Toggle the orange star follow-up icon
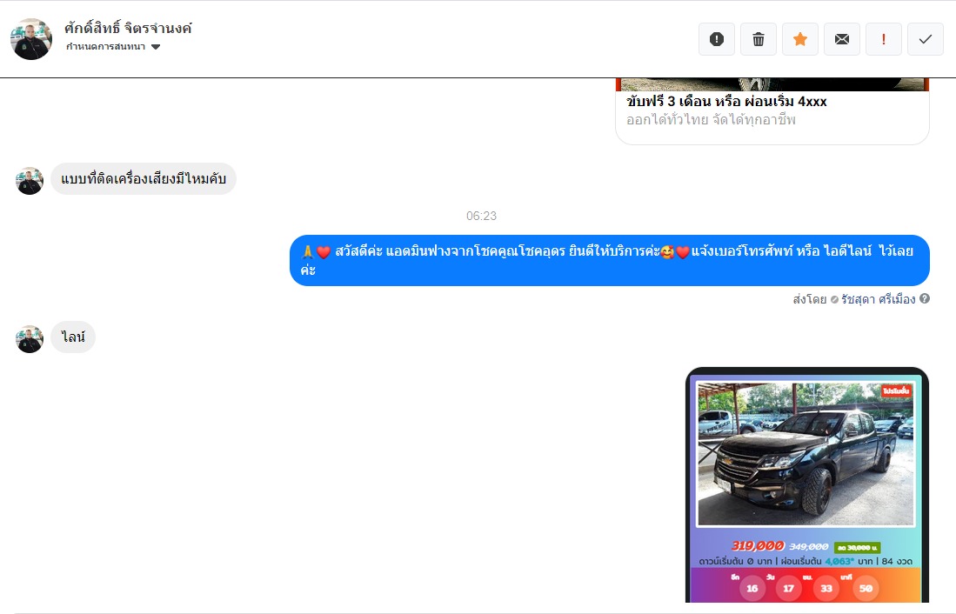The width and height of the screenshot is (956, 614). coord(800,39)
